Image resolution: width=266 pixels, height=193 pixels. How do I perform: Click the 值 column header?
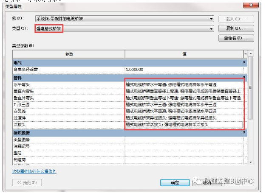click(184, 54)
